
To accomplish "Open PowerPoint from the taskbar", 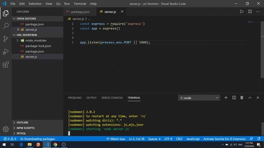I will coord(38,144).
